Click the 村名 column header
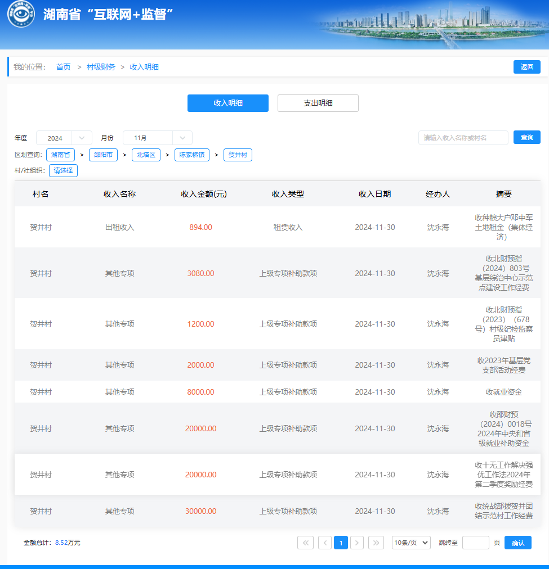 (x=41, y=194)
